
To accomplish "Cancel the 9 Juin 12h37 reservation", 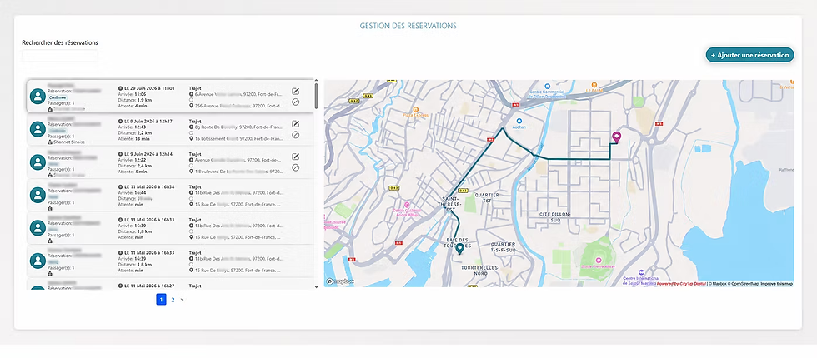I will [295, 135].
